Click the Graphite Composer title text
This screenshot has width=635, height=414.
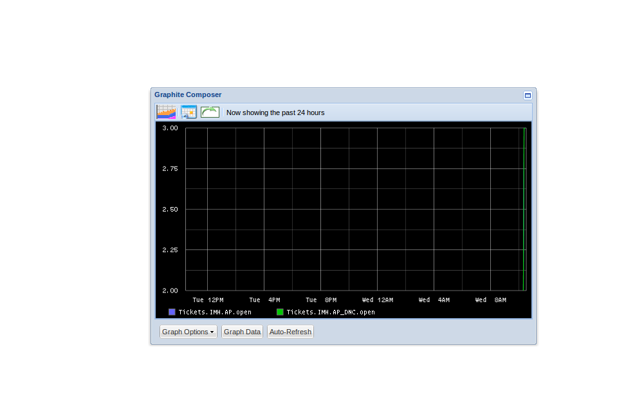[188, 94]
